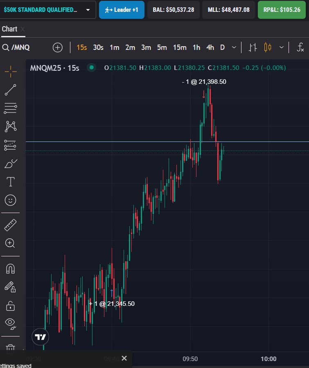Click the 09:50 time axis label
This screenshot has height=368, width=309.
pyautogui.click(x=190, y=359)
